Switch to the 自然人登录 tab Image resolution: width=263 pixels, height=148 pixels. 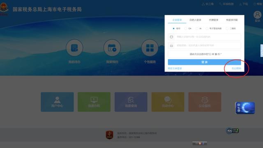pos(195,20)
